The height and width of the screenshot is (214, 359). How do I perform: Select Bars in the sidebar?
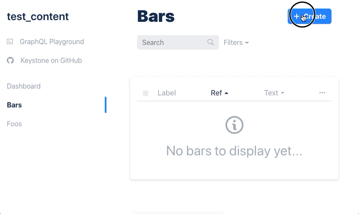(x=14, y=105)
